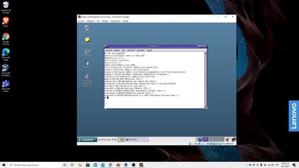Click the ESP input language indicator
299x168 pixels.
pos(277,165)
